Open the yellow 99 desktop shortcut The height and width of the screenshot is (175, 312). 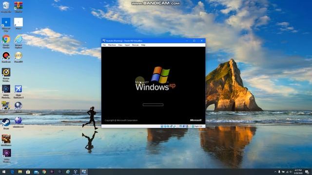coord(5,105)
